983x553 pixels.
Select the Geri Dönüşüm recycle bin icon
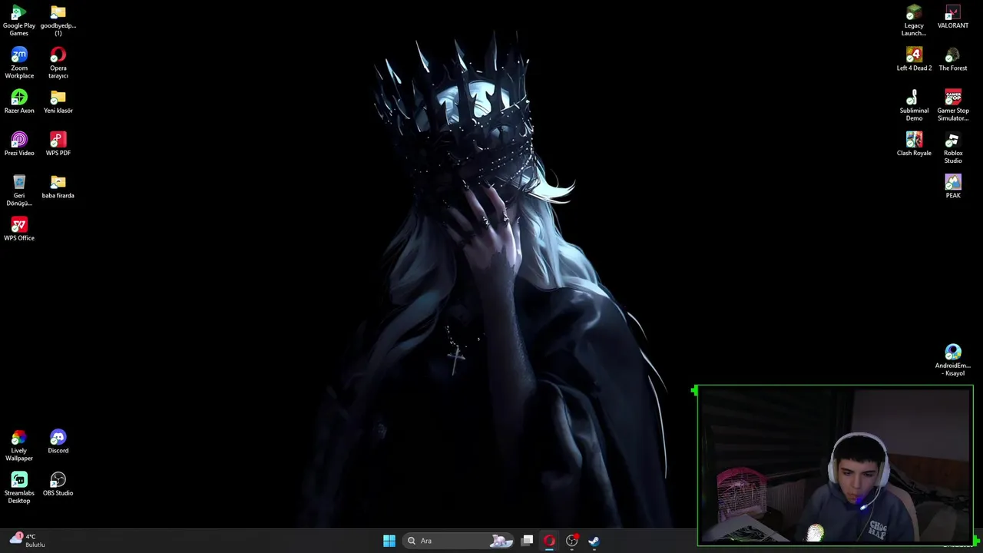coord(19,190)
